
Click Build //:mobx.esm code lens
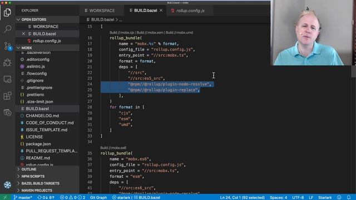tap(150, 33)
